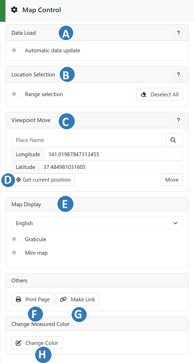Click the eraser icon in Deselect All
Viewport: 194px width, 363px height.
(143, 94)
